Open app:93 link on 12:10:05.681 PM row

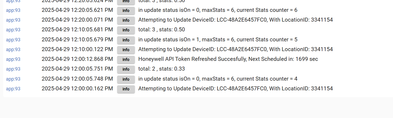click(13, 30)
